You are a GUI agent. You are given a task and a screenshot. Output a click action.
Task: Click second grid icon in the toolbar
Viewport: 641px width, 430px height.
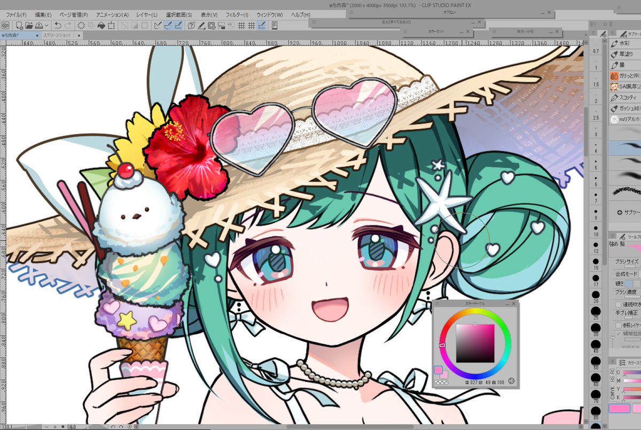pyautogui.click(x=251, y=25)
